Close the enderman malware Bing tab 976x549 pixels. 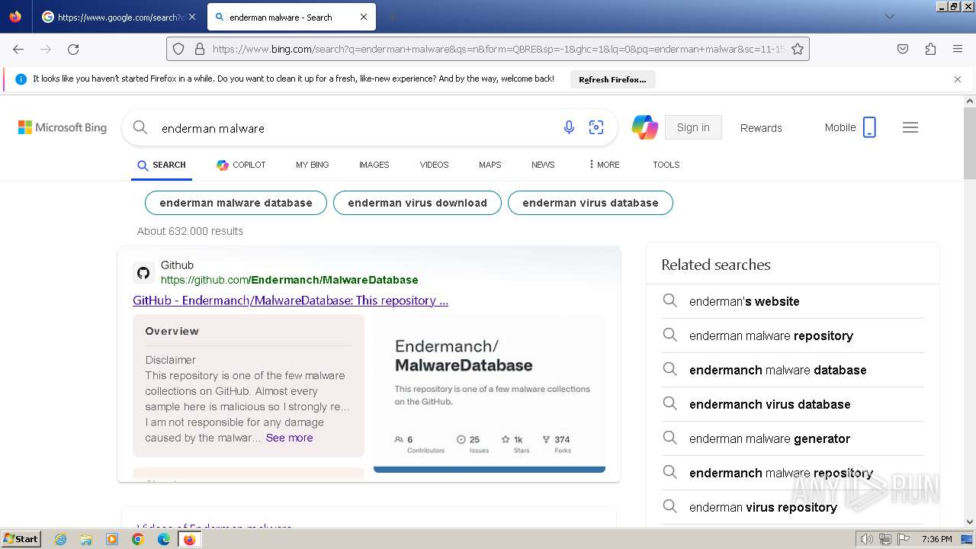[364, 17]
